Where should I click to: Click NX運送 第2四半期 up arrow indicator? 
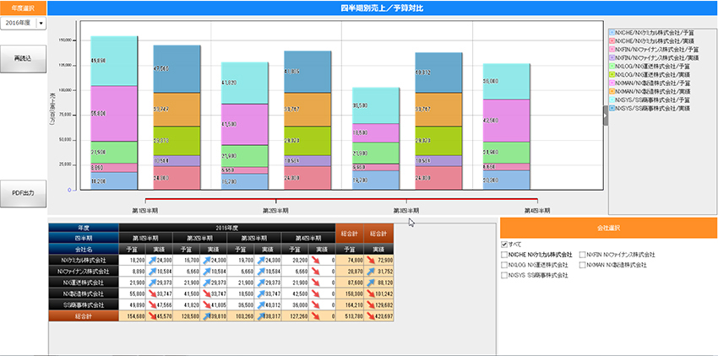pyautogui.click(x=206, y=283)
